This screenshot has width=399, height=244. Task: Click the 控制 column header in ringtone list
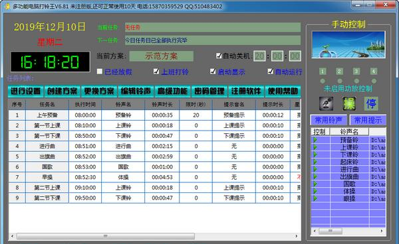coord(320,131)
